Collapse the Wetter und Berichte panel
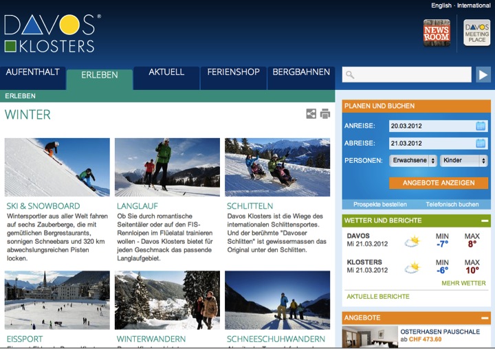Image resolution: width=495 pixels, height=349 pixels. point(485,221)
